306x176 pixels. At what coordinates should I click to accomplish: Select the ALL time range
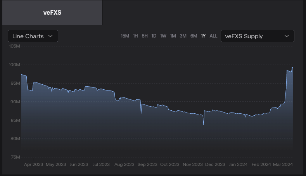(x=213, y=36)
